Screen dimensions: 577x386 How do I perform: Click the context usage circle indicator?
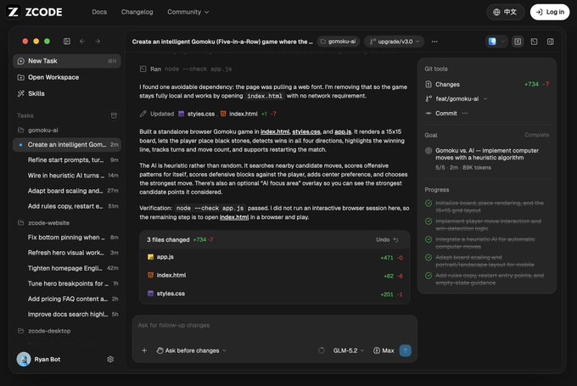click(x=322, y=350)
